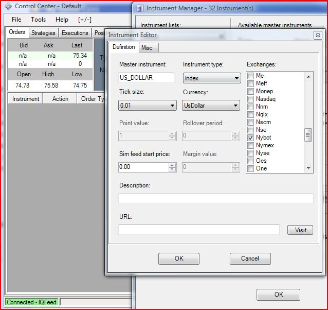Check the Meff exchange checkbox
Screen dimensions: 328x310
[250, 83]
